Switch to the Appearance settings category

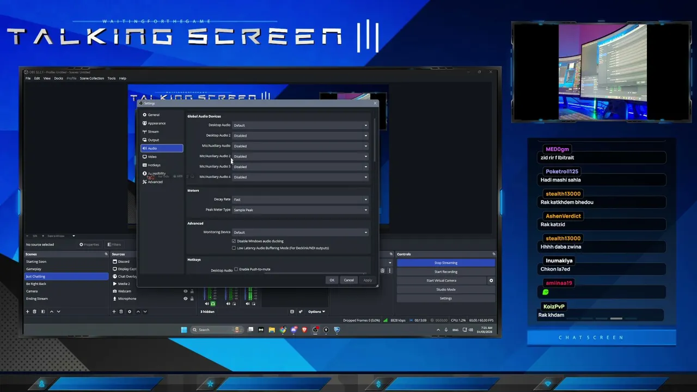pyautogui.click(x=162, y=123)
